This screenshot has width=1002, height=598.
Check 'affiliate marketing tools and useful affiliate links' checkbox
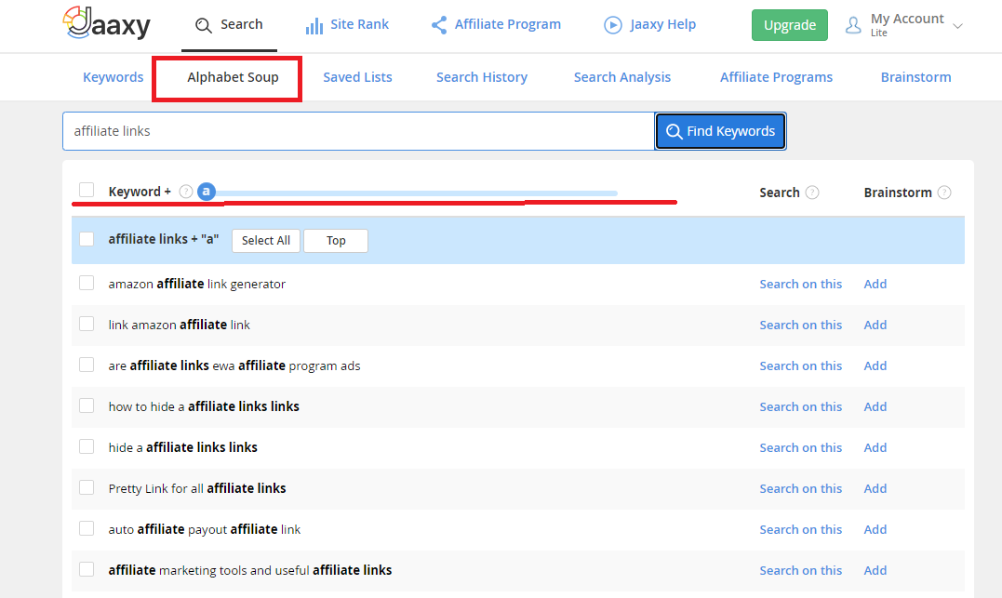tap(87, 569)
